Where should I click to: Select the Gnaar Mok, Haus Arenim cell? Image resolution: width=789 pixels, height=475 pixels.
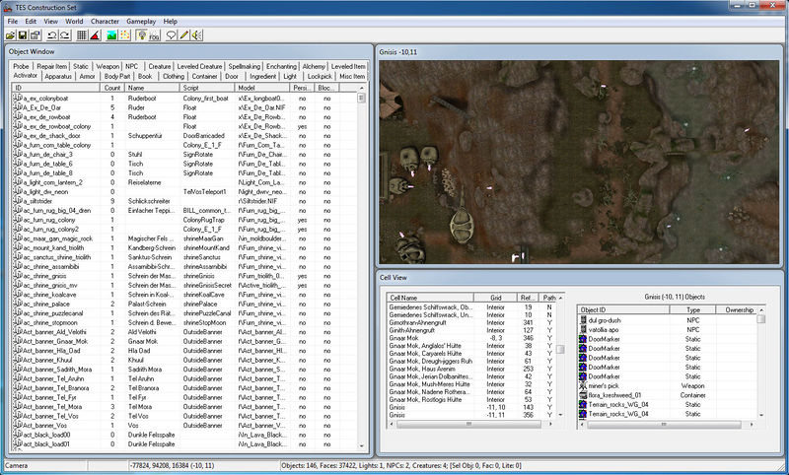pos(422,367)
